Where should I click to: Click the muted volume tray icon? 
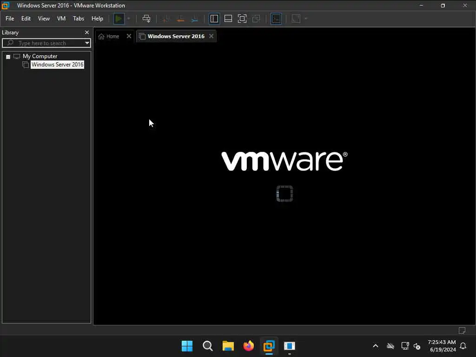(417, 346)
